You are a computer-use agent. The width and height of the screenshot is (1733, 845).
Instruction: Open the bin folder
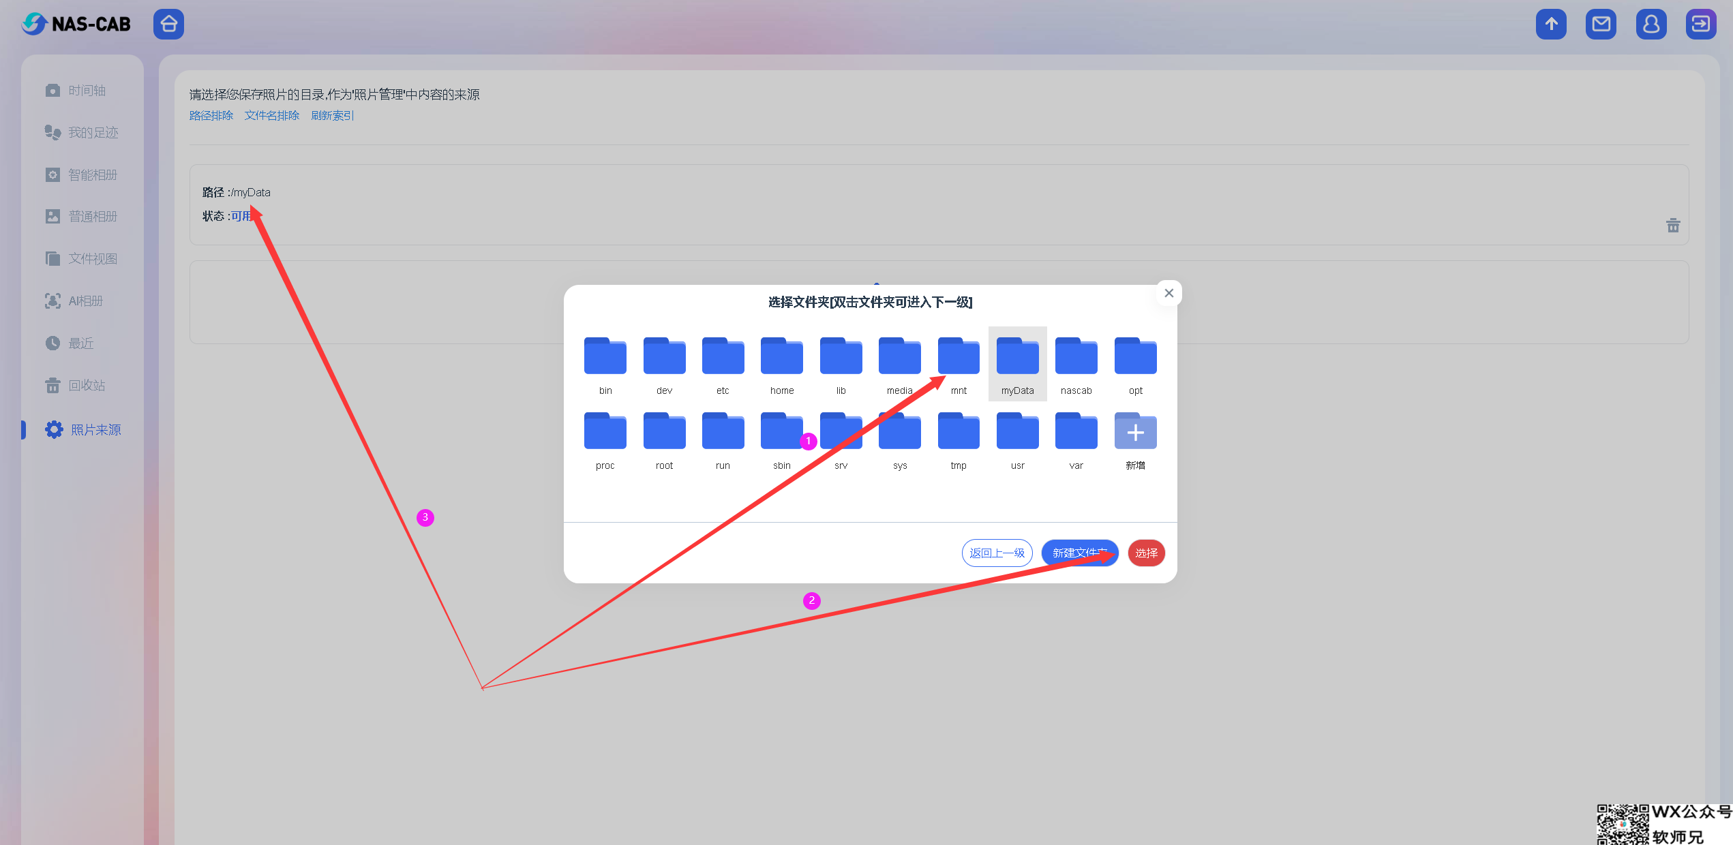click(605, 364)
